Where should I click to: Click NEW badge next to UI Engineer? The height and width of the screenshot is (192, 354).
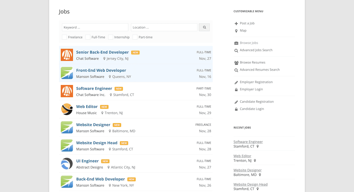tap(105, 161)
